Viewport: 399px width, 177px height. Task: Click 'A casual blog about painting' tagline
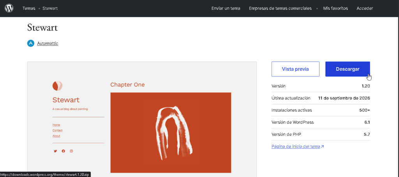point(70,109)
